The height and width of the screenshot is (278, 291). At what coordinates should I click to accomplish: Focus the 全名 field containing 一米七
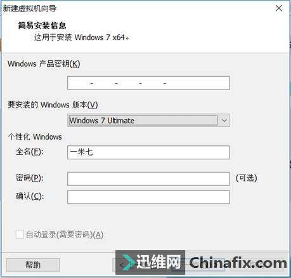(x=148, y=152)
